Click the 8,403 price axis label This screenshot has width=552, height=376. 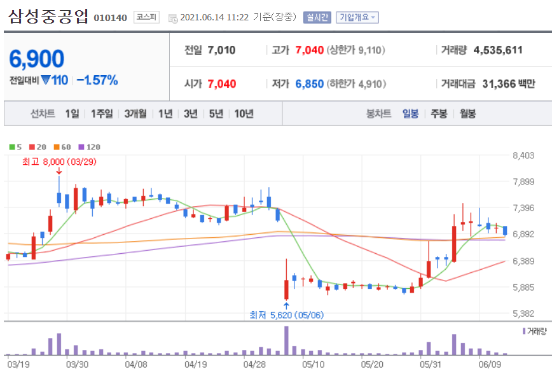523,155
